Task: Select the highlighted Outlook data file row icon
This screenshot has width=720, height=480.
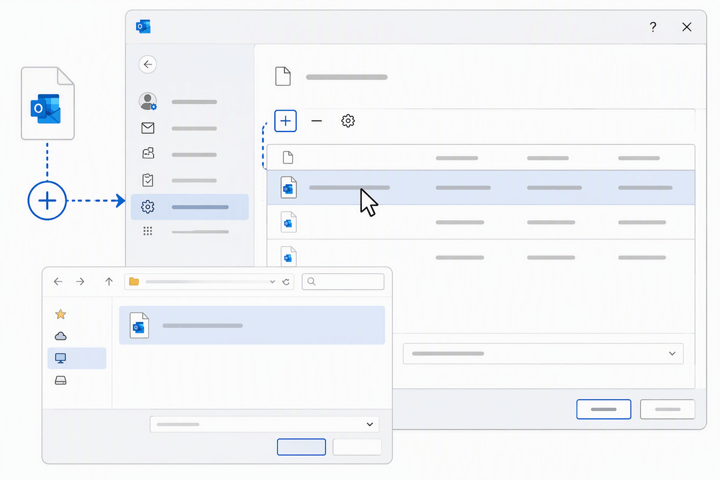Action: pos(289,188)
